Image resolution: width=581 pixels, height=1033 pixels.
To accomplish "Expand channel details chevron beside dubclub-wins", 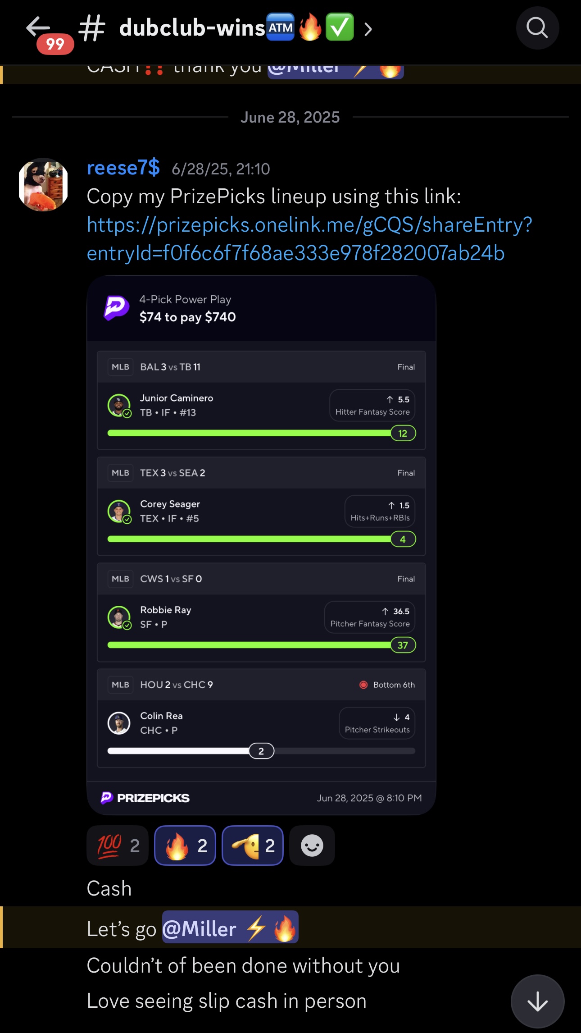I will pos(368,29).
